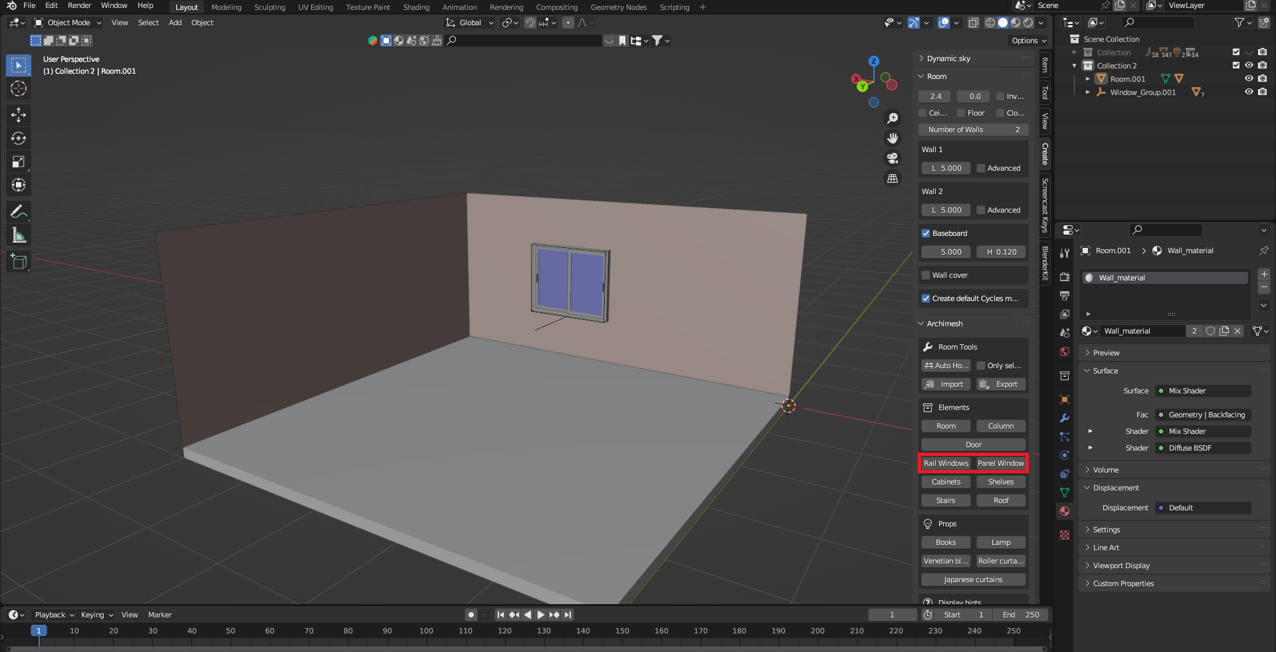Select the Scale tool
Viewport: 1276px width, 652px height.
coord(19,162)
